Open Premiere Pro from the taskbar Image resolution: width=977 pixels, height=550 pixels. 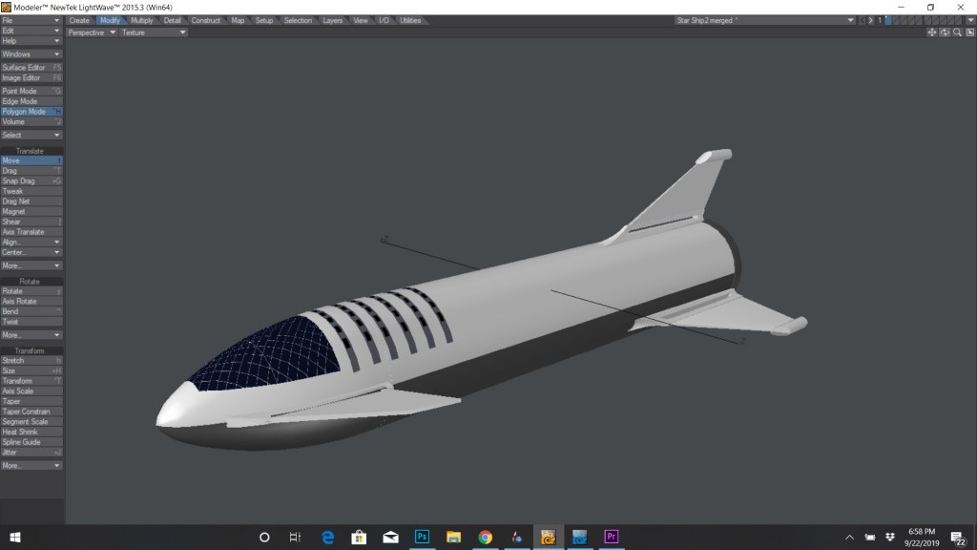coord(612,537)
